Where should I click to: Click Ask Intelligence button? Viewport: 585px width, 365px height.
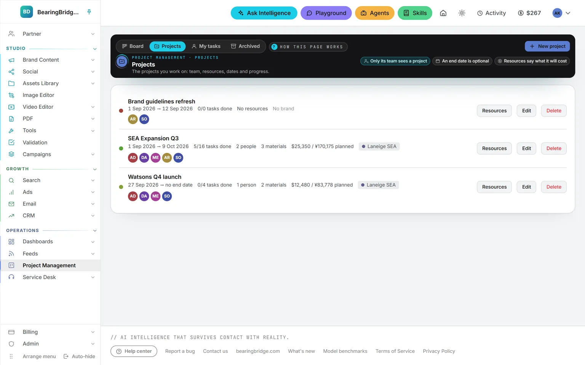pyautogui.click(x=264, y=13)
